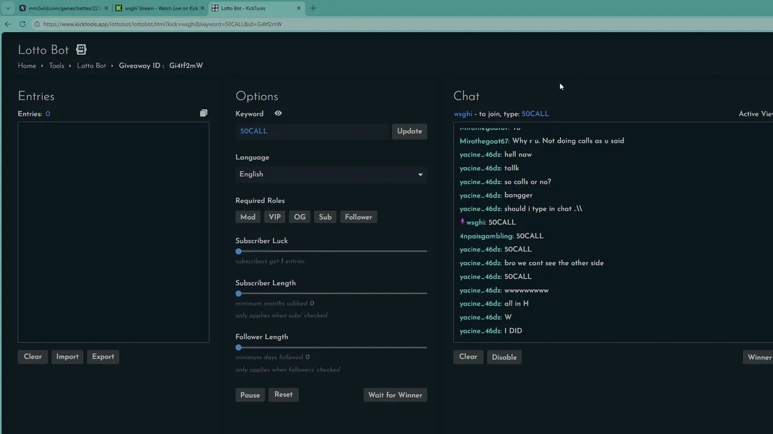Open the Language dropdown set to English
Screen dimensions: 773x434
click(331, 174)
